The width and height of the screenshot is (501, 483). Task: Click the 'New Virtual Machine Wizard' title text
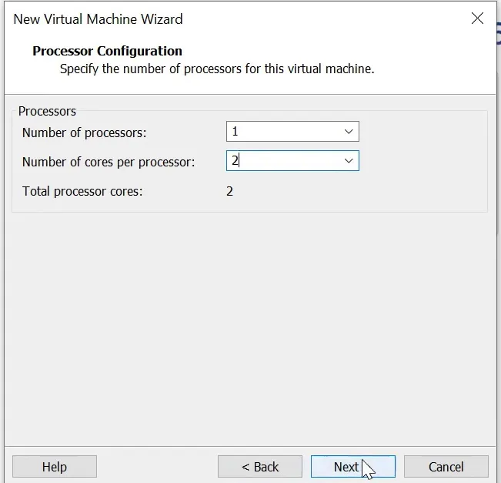click(x=98, y=18)
